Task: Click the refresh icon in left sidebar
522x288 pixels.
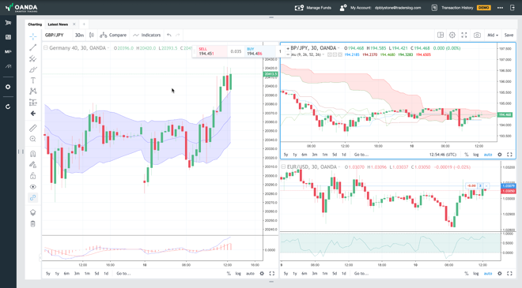Action: (8, 107)
